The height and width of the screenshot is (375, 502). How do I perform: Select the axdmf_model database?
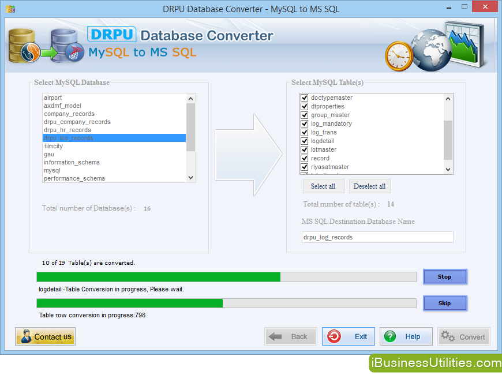114,106
